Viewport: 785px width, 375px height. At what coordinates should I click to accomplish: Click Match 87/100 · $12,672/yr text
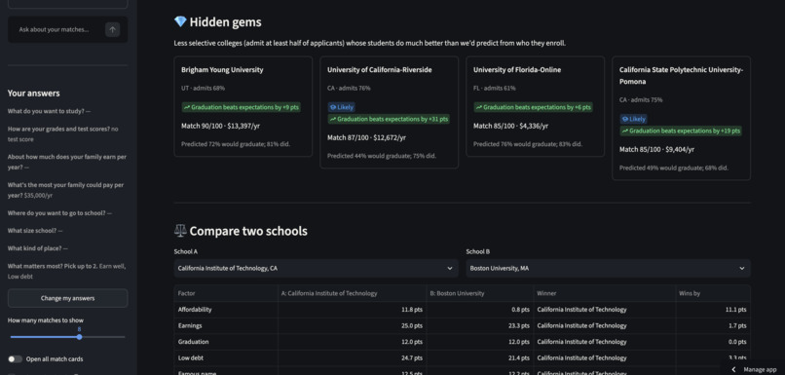366,137
